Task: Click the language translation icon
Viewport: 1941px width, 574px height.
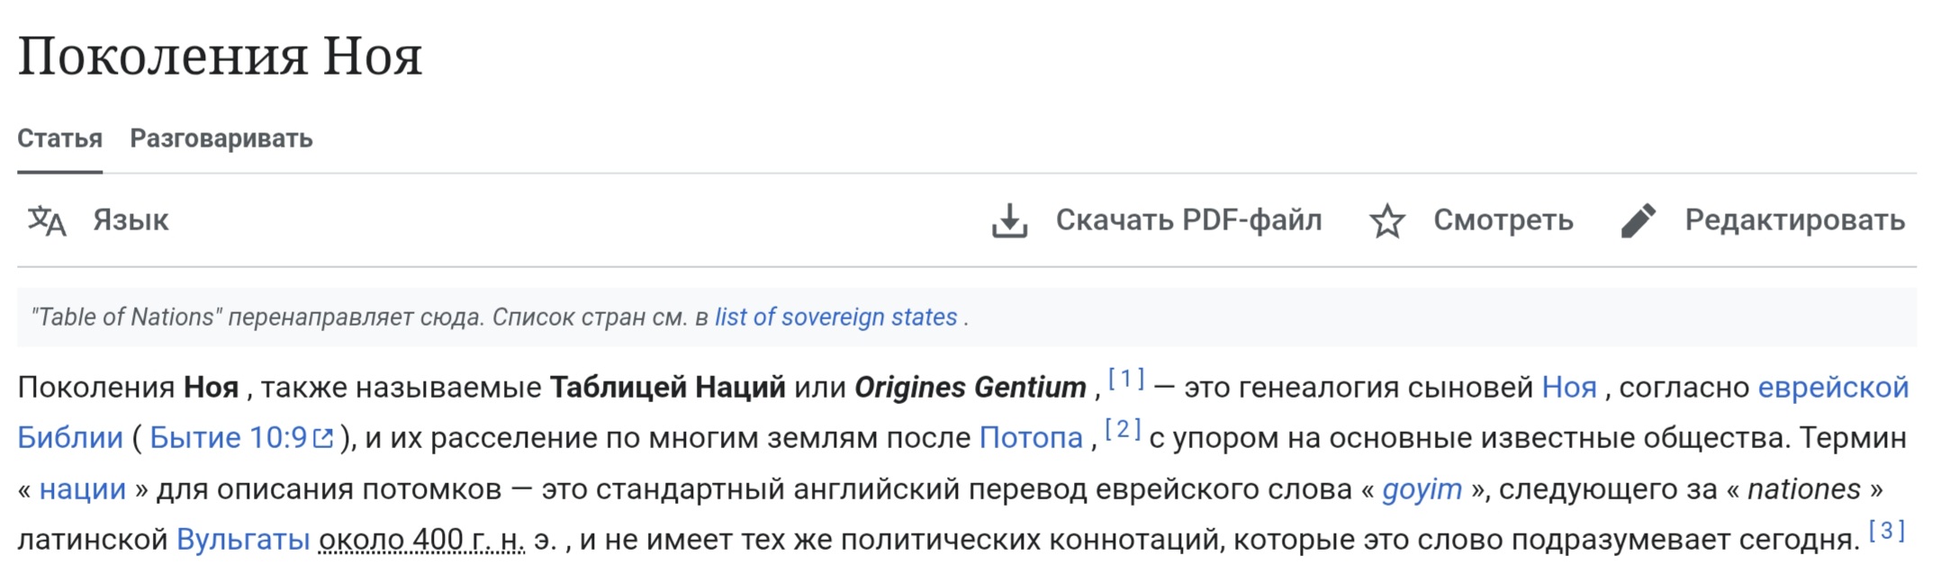Action: (47, 220)
